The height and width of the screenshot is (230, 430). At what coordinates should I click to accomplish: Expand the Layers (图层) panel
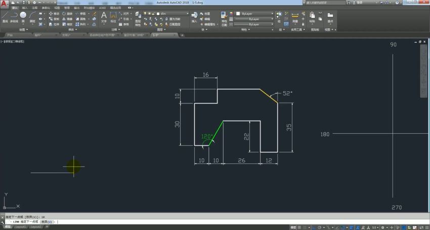(x=161, y=30)
